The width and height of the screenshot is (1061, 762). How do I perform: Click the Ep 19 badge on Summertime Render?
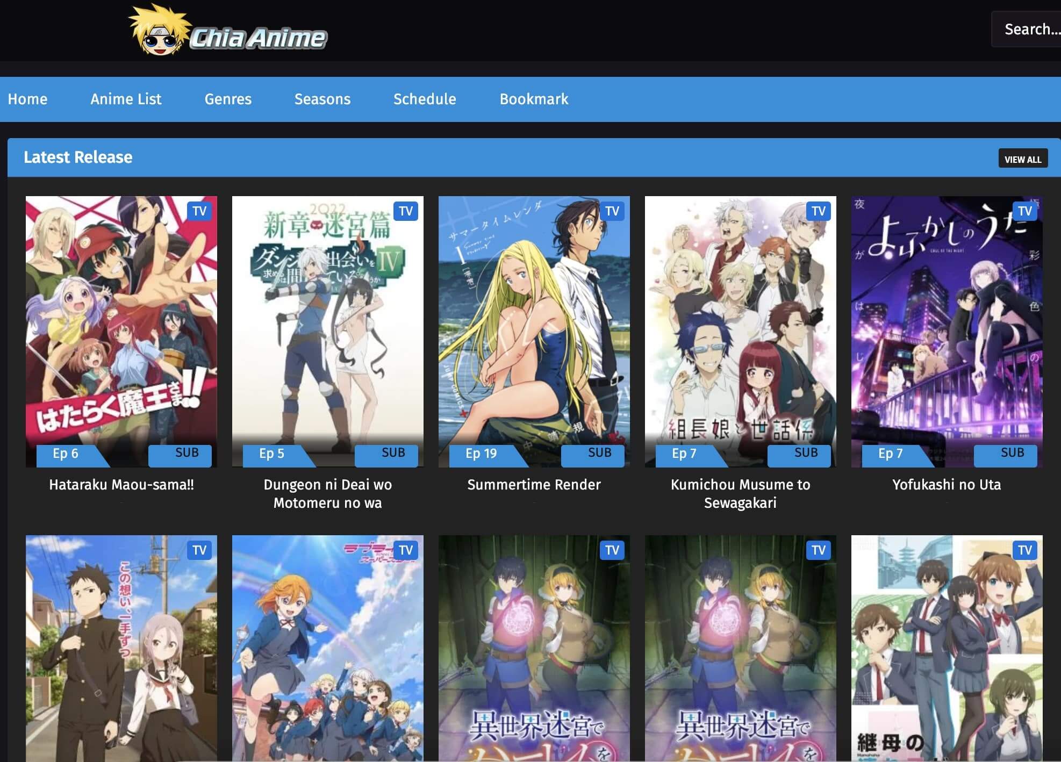point(480,454)
